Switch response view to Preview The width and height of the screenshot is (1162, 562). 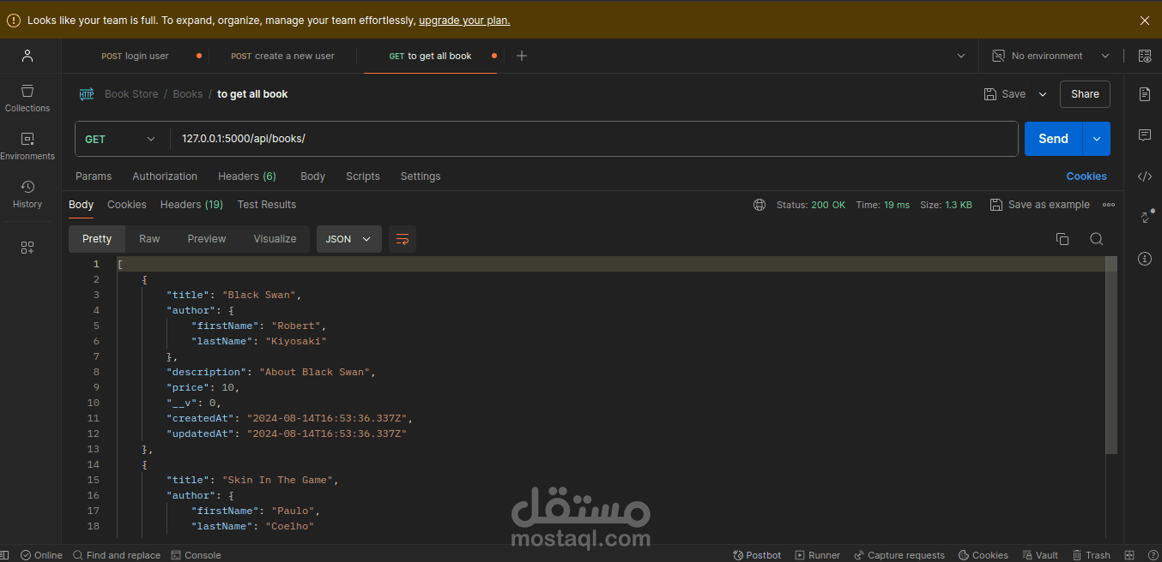click(x=207, y=239)
